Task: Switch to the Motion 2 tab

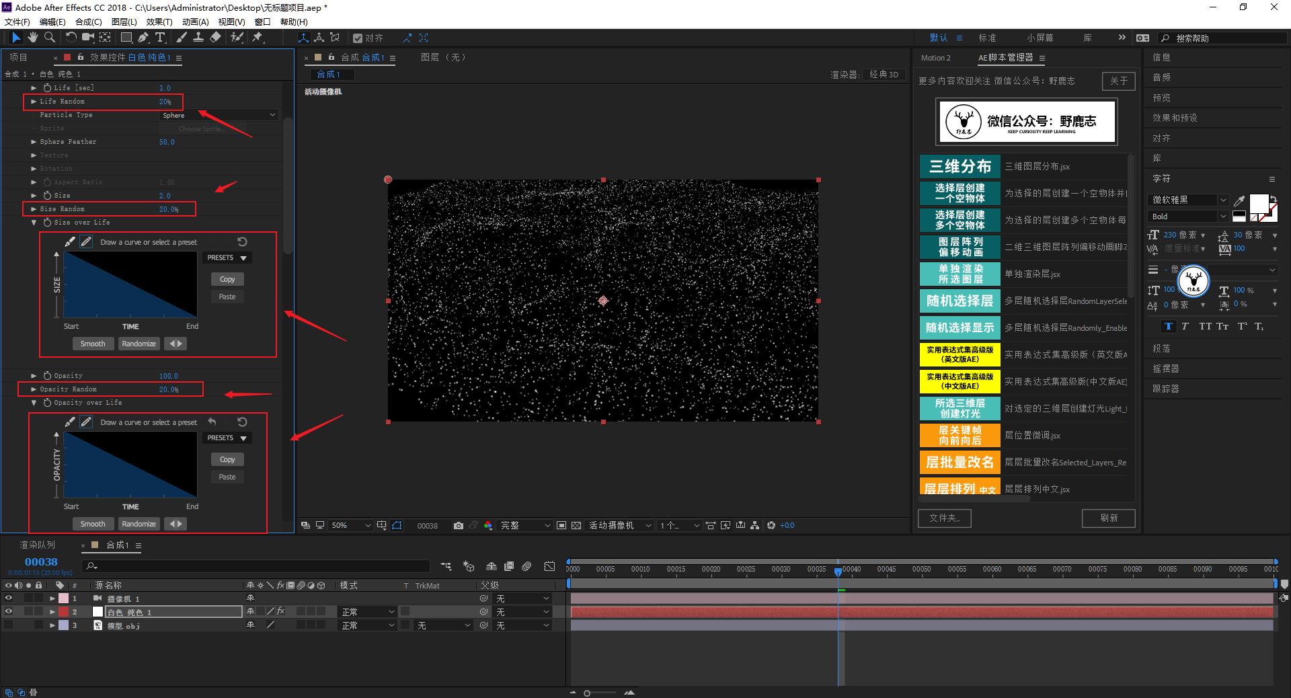Action: tap(935, 58)
